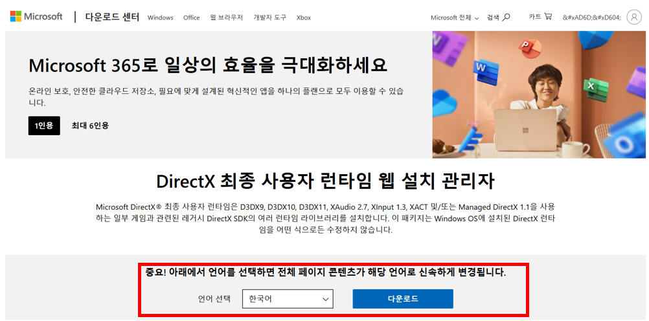Click the Microsoft 365 promotional banner image
This screenshot has width=649, height=321.
(x=539, y=94)
